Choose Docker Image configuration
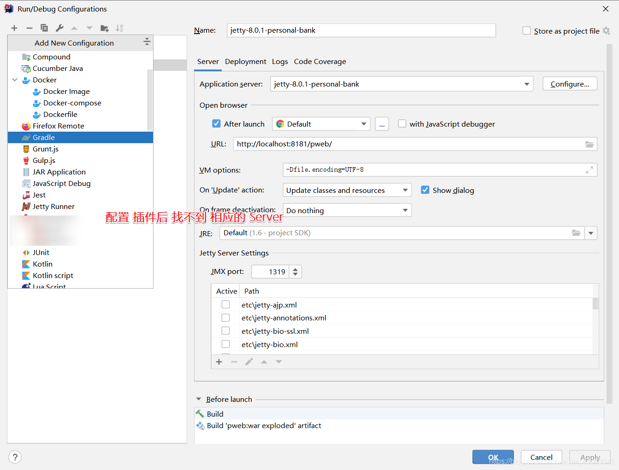Image resolution: width=619 pixels, height=470 pixels. coord(80,92)
